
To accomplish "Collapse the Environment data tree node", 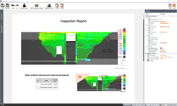I will click(x=145, y=16).
